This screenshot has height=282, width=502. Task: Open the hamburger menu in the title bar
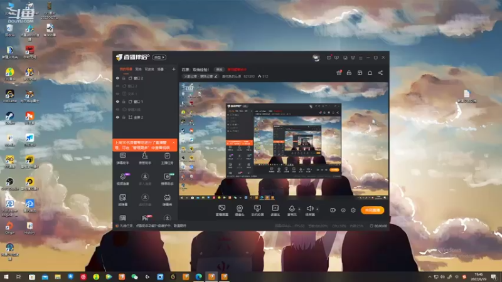point(360,58)
